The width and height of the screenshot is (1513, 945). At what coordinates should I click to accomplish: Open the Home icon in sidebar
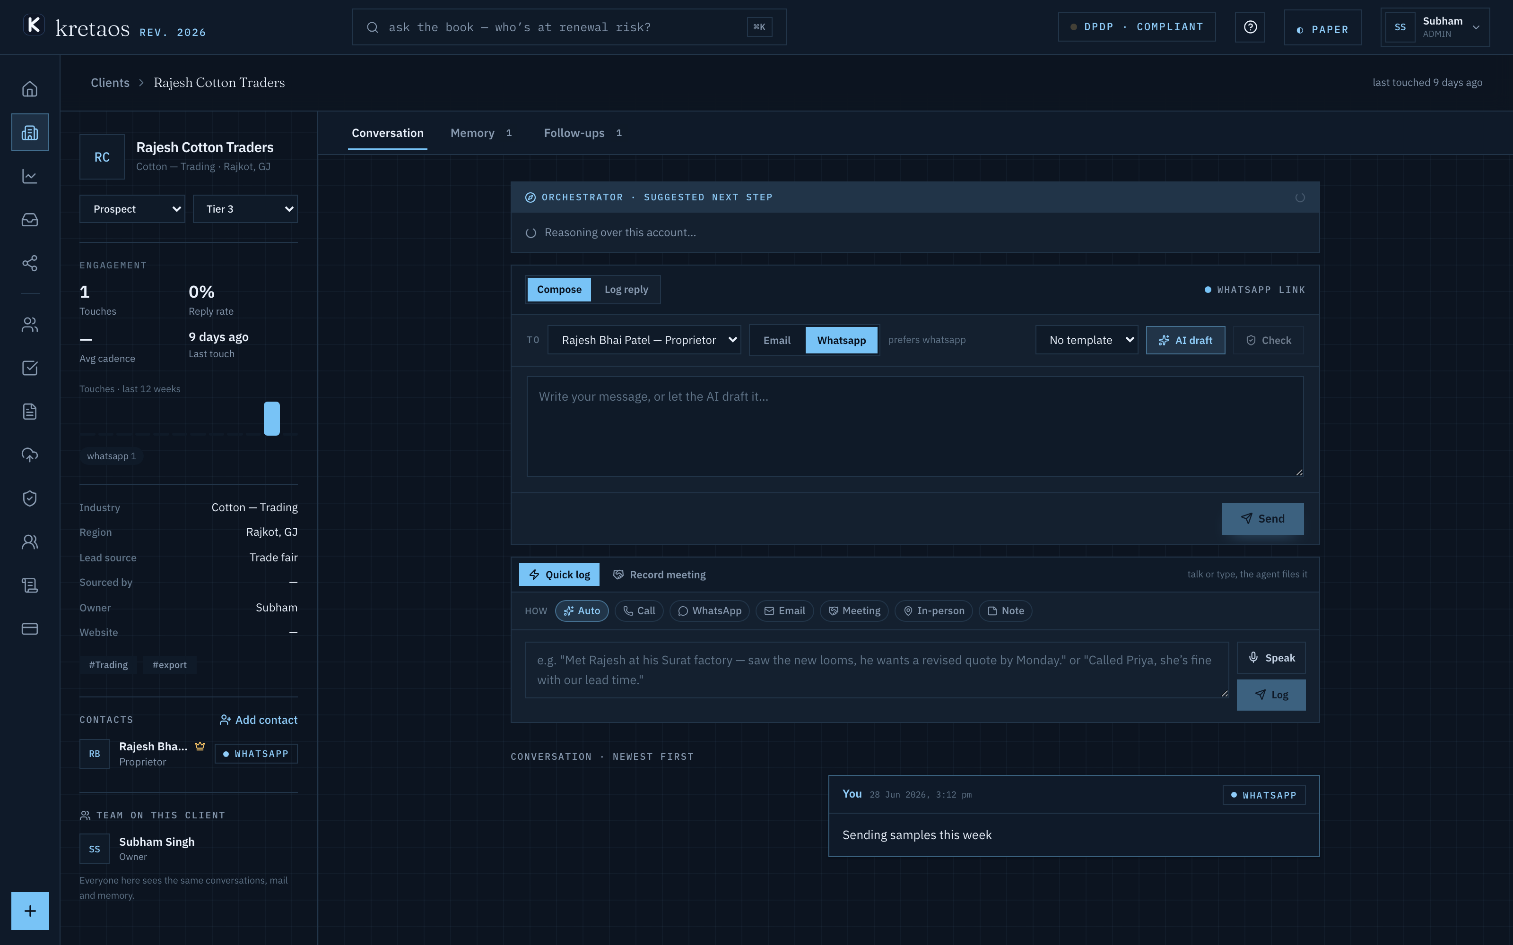[30, 89]
